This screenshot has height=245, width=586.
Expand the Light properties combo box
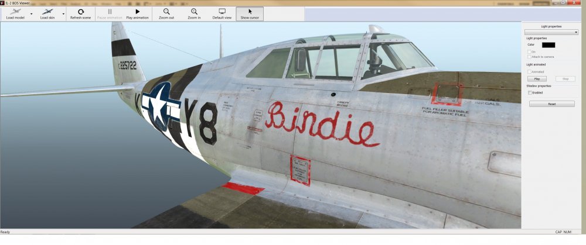point(551,32)
